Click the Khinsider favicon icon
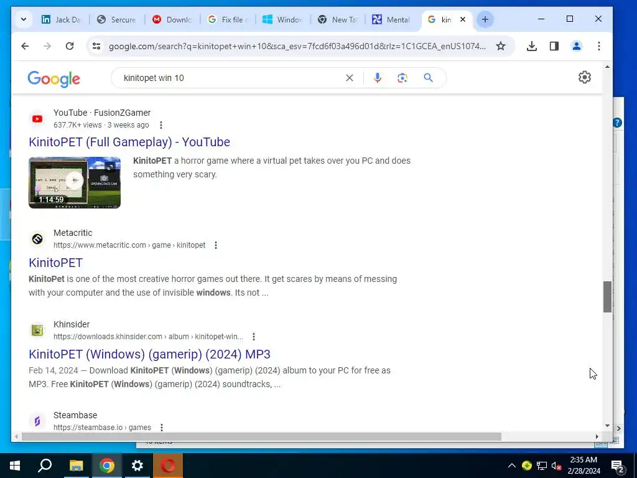The width and height of the screenshot is (637, 478). [37, 330]
